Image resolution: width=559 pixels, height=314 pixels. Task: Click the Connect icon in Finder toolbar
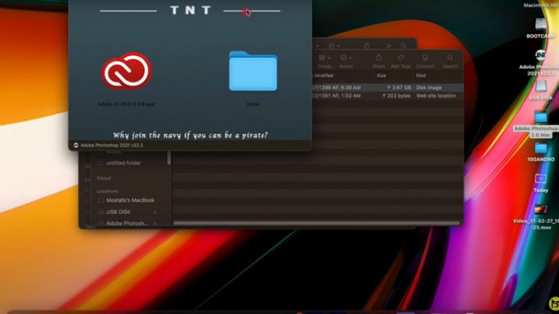tap(425, 58)
